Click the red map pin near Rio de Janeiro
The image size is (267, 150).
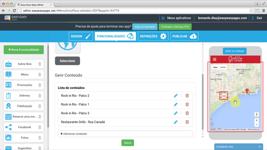click(247, 92)
